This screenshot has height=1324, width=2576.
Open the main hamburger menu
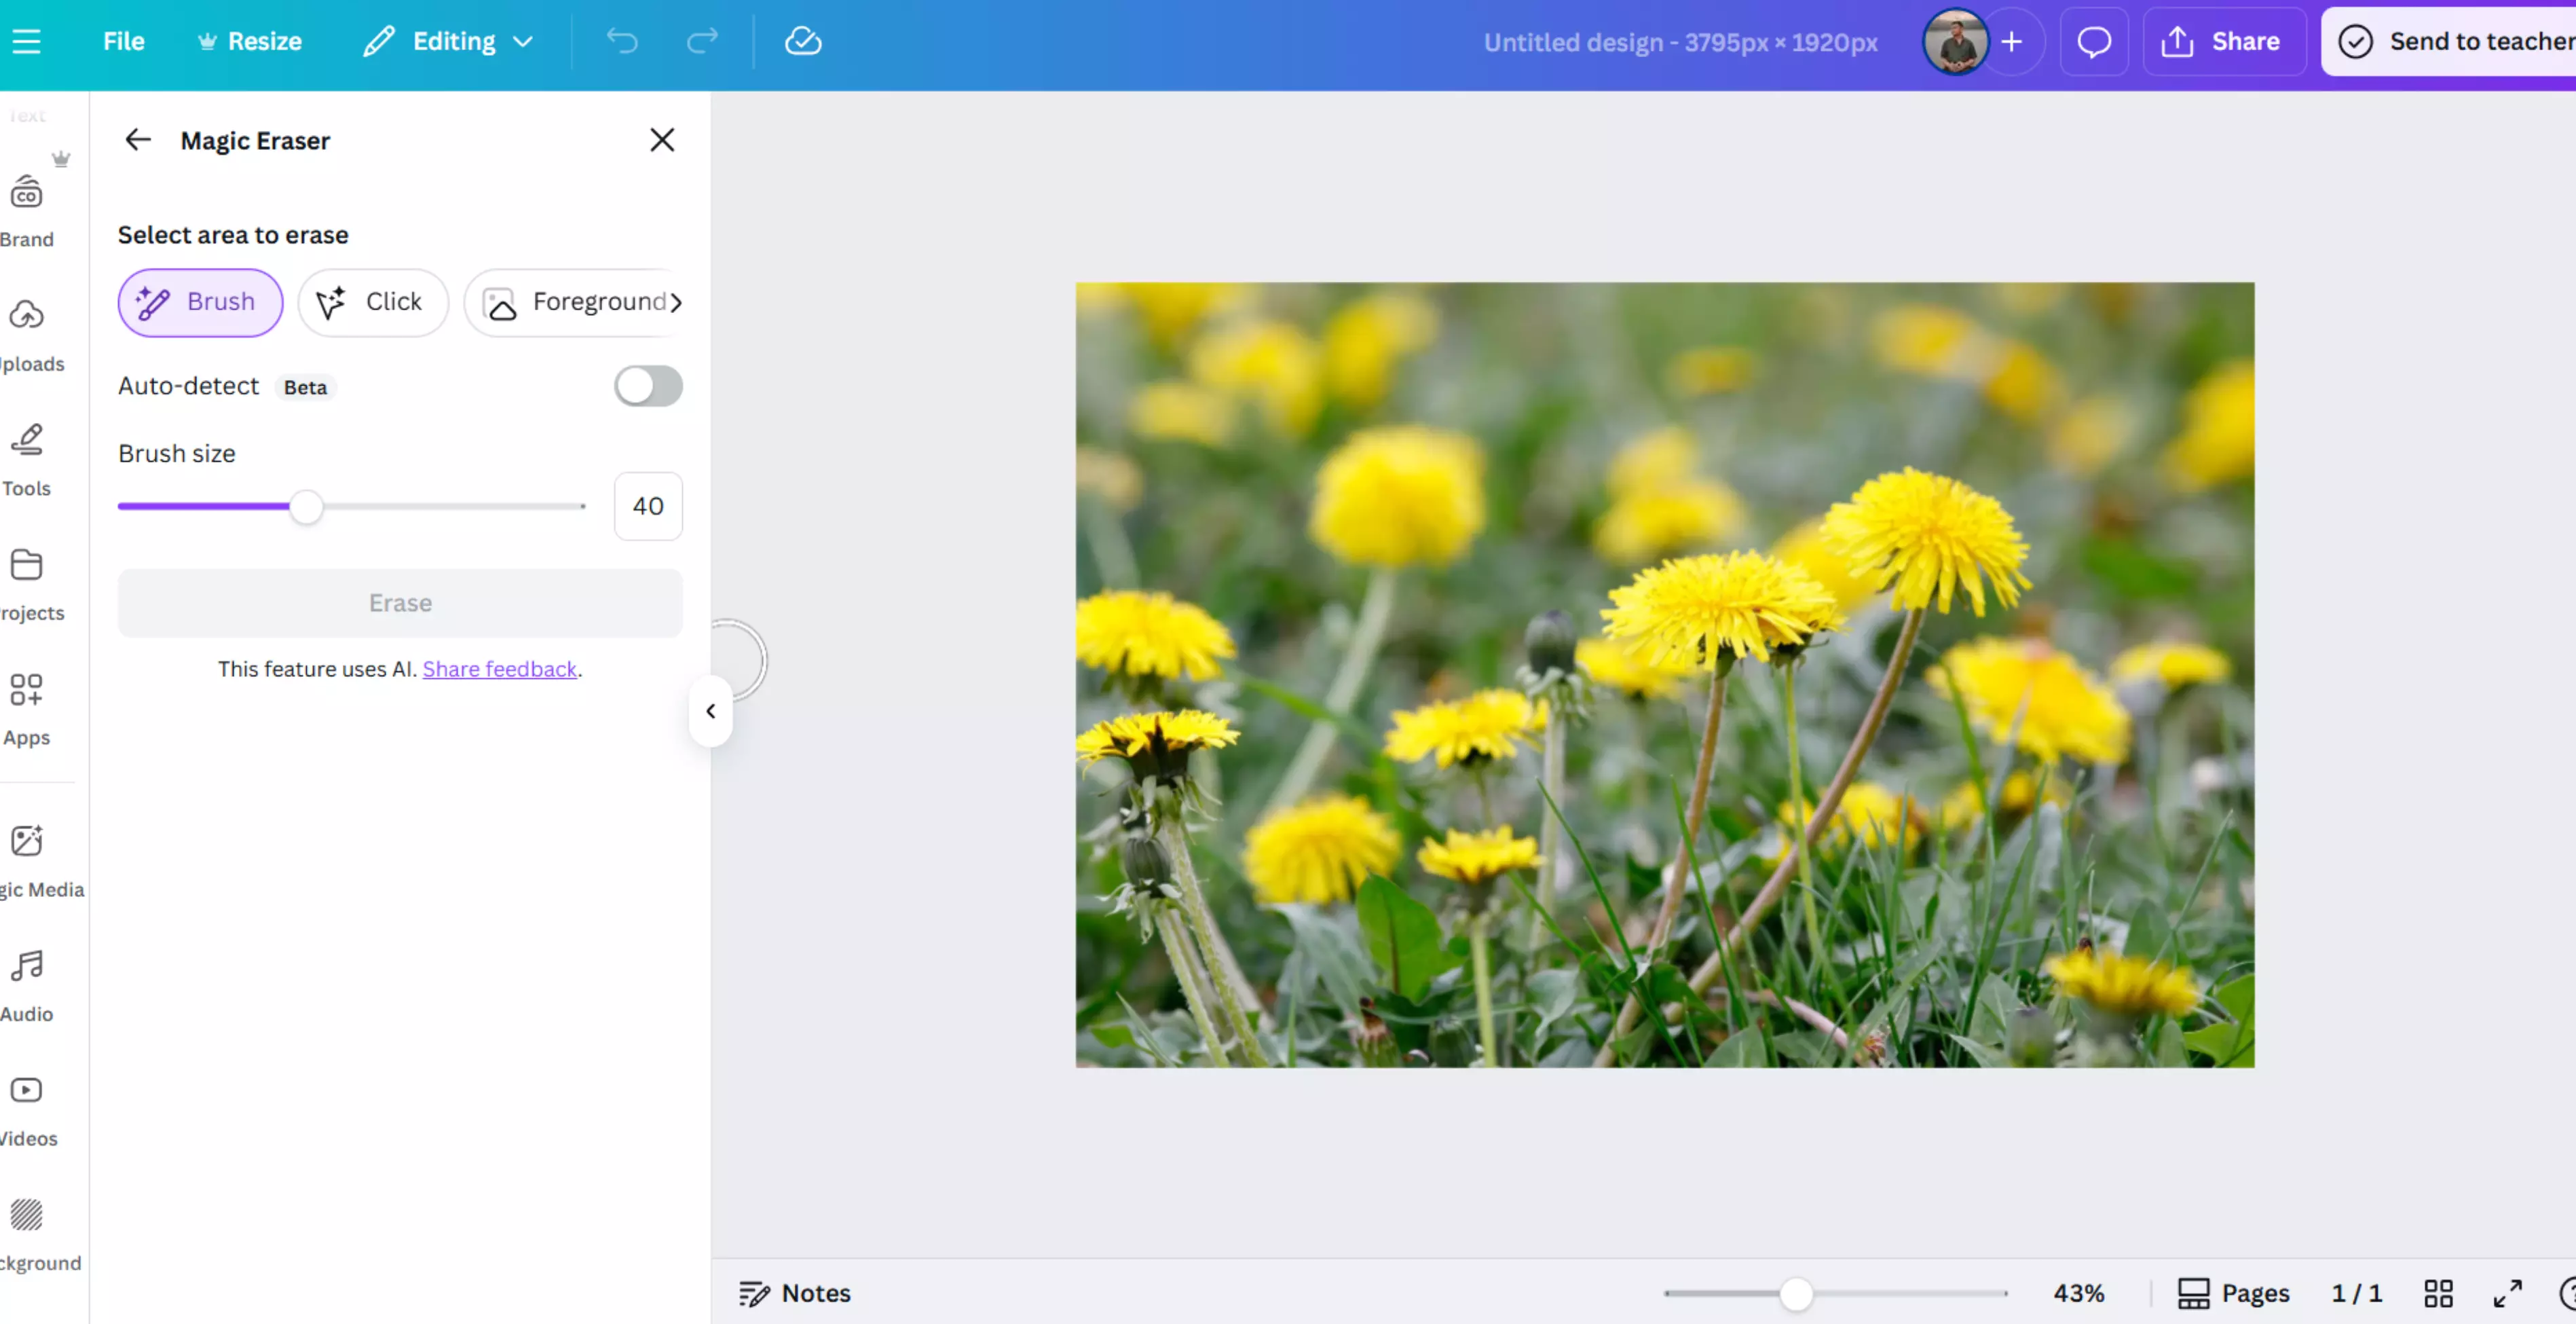click(x=27, y=41)
